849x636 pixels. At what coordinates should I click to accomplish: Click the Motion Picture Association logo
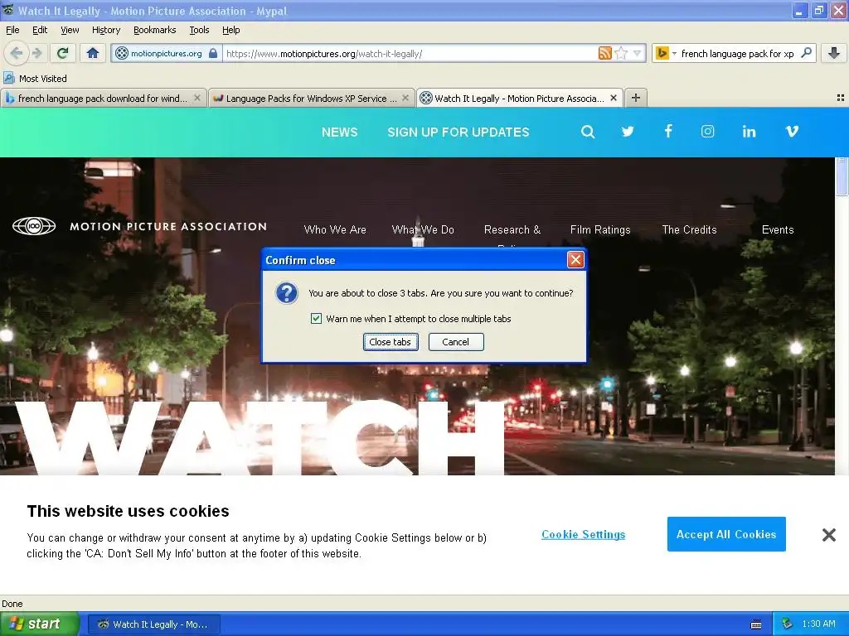[x=139, y=226]
